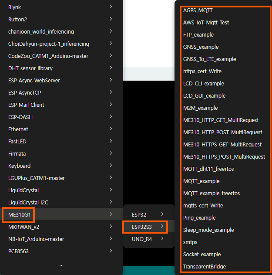Select chanjoon_world_inferencing menu entry

pyautogui.click(x=61, y=31)
